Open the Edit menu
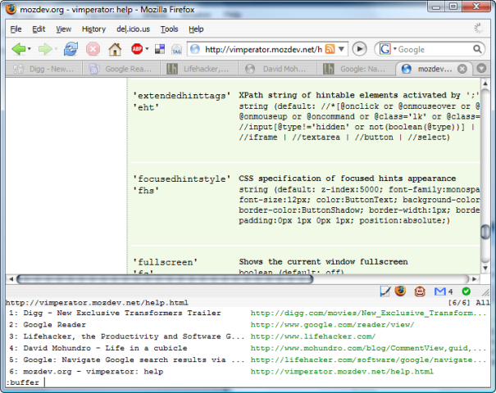The height and width of the screenshot is (393, 496). [39, 29]
